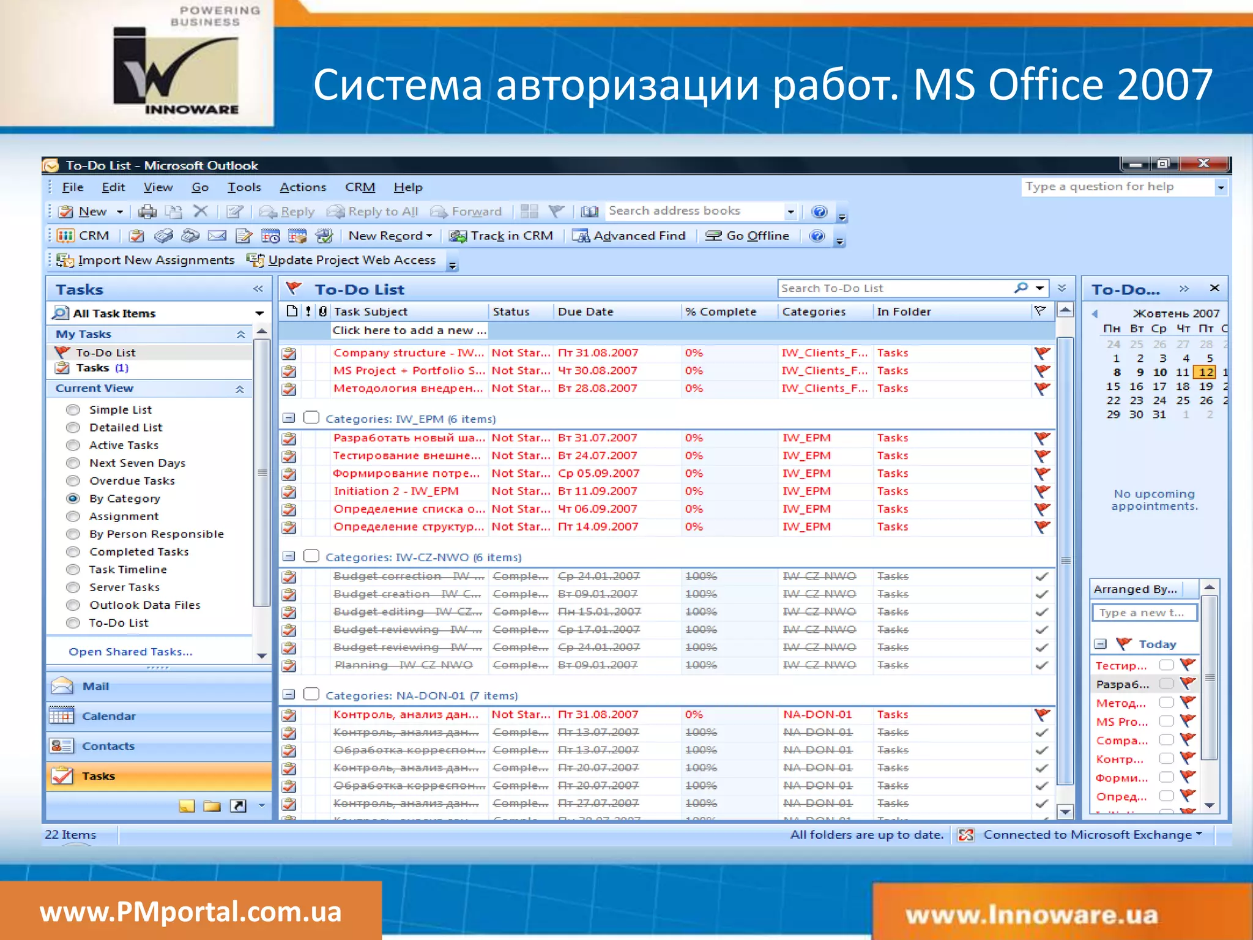Open the CRM toolbar button
The width and height of the screenshot is (1253, 940).
point(83,236)
